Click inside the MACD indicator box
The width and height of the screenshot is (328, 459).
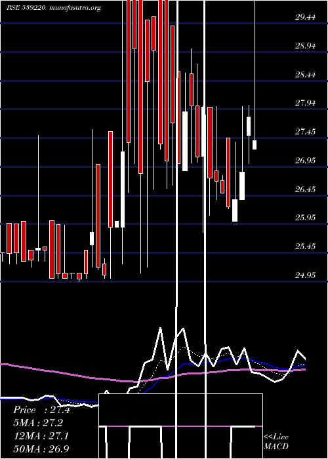[x=180, y=426]
